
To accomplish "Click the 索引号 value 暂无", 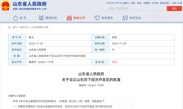I will coord(31,37).
